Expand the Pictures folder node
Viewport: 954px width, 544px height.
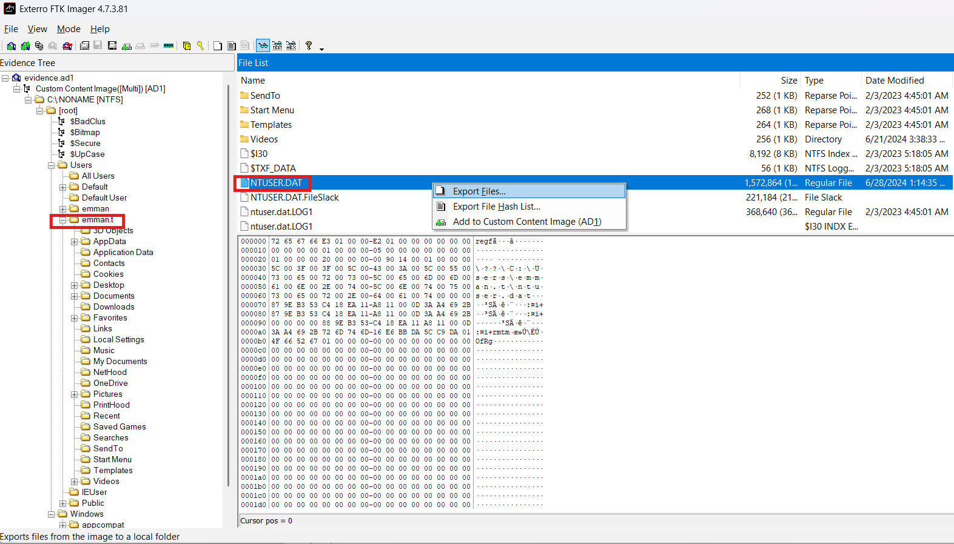click(74, 394)
